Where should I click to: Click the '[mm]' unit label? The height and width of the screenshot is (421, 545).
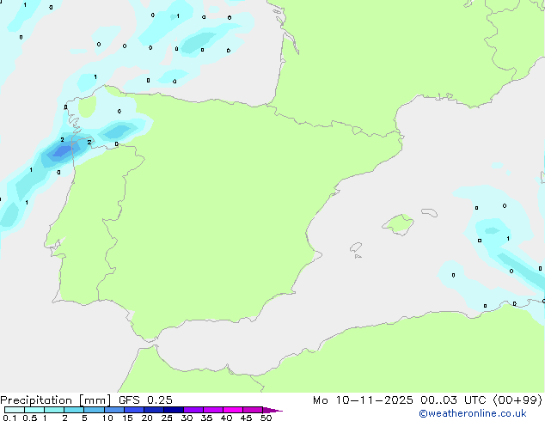95,400
